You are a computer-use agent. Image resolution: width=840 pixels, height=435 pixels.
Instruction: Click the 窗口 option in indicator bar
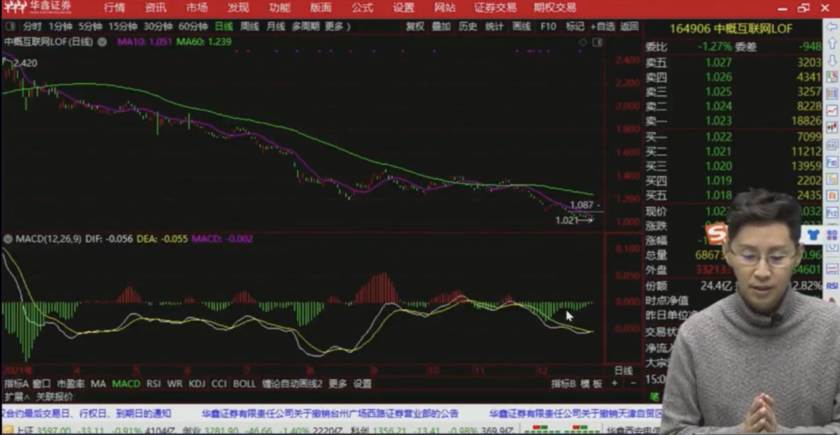(41, 384)
